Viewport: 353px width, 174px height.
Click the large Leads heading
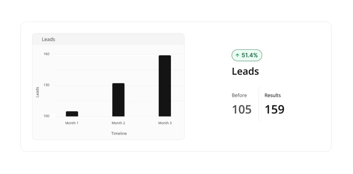pyautogui.click(x=245, y=71)
